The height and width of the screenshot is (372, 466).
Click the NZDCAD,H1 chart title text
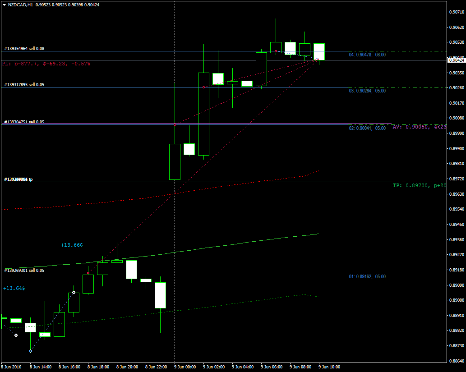pos(20,5)
